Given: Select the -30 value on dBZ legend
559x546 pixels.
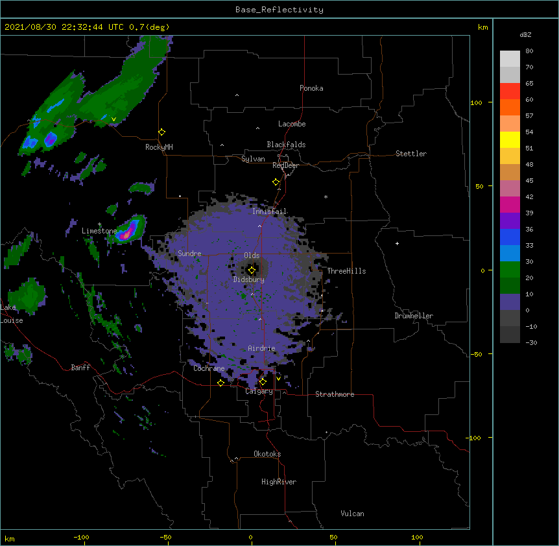Looking at the screenshot, I should tap(531, 342).
